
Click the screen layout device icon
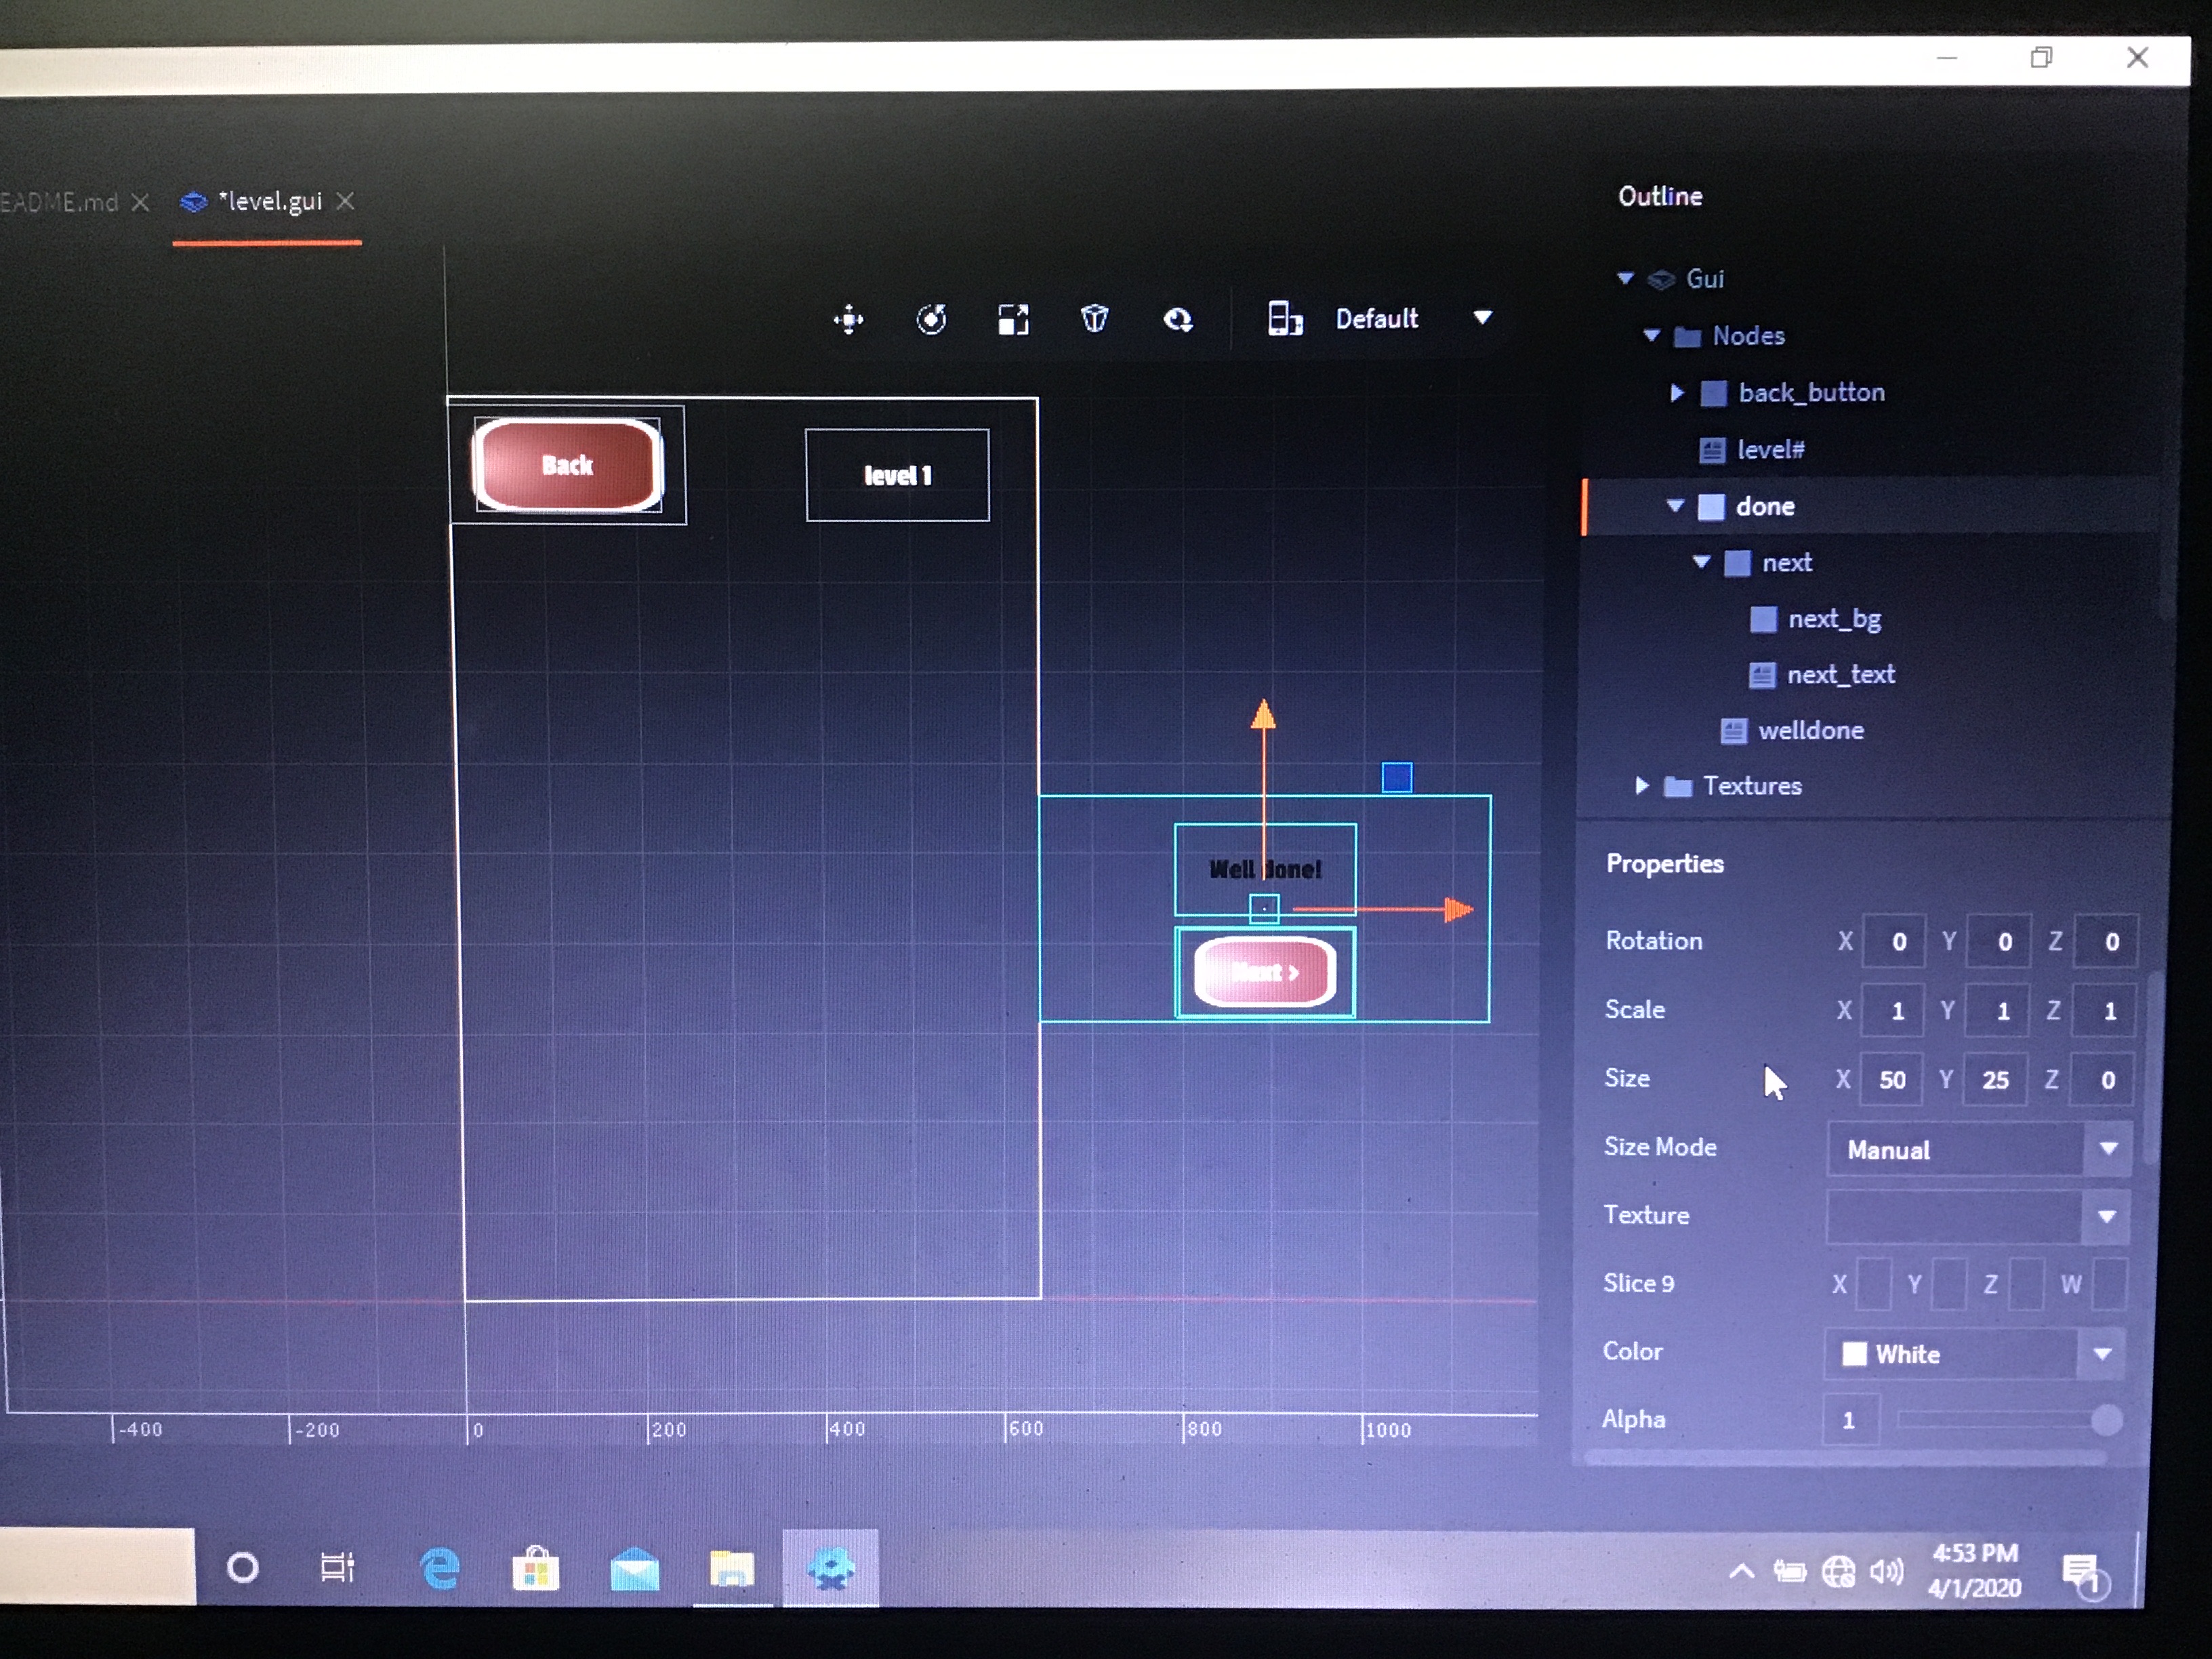pyautogui.click(x=1285, y=319)
